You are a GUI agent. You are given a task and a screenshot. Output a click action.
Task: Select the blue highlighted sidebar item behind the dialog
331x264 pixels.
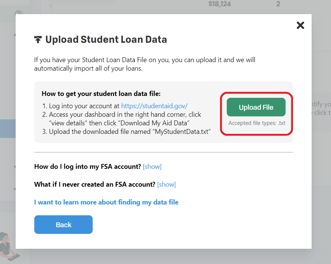(x=8, y=129)
